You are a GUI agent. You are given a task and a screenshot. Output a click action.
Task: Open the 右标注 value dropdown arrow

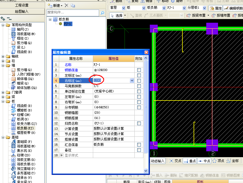(132, 81)
